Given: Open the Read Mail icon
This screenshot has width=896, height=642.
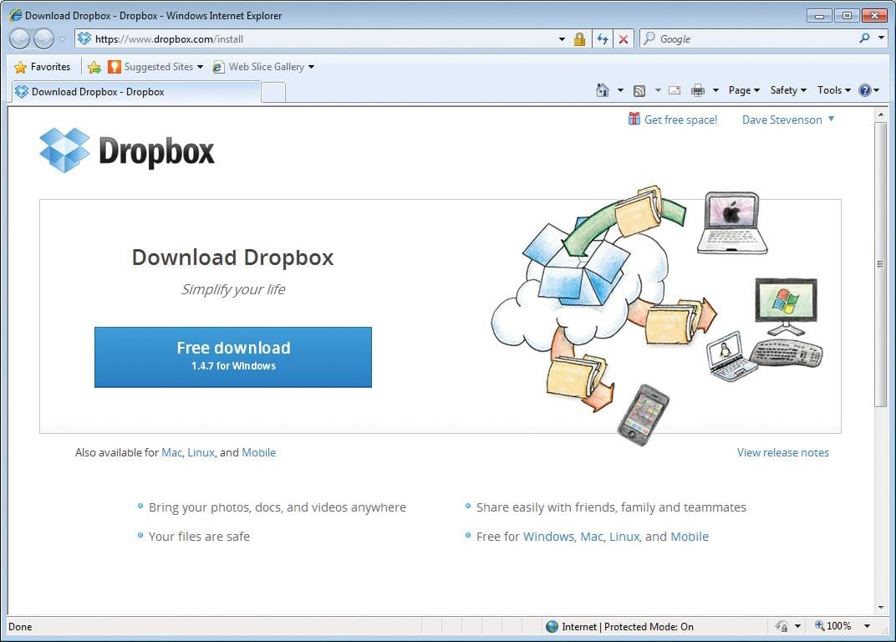Looking at the screenshot, I should (673, 89).
